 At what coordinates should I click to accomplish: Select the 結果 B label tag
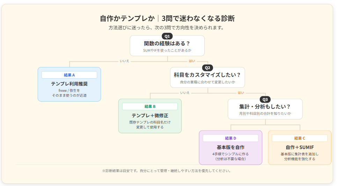tap(150, 106)
